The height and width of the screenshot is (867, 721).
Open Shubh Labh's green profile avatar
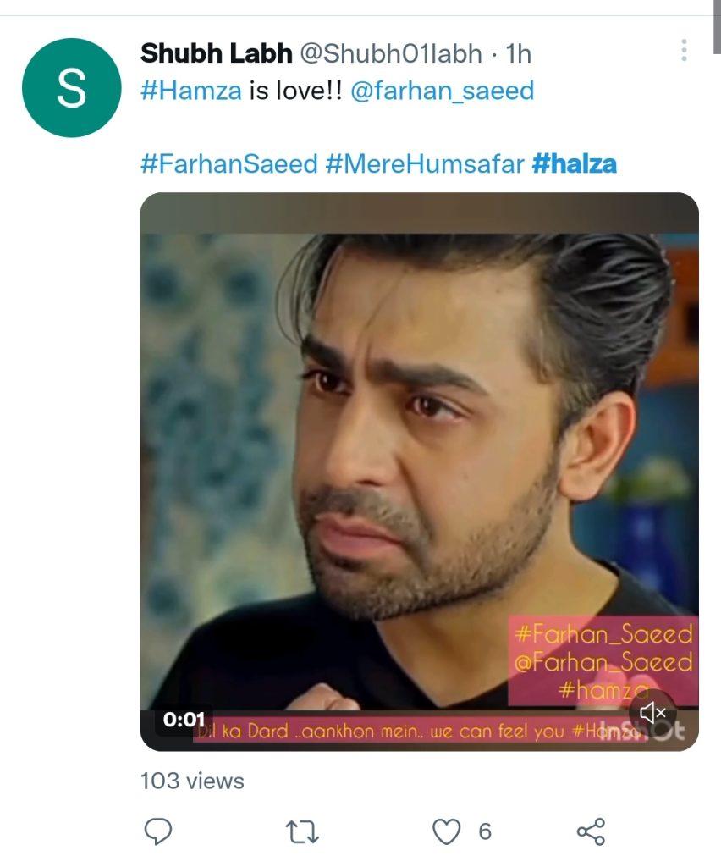pyautogui.click(x=71, y=87)
